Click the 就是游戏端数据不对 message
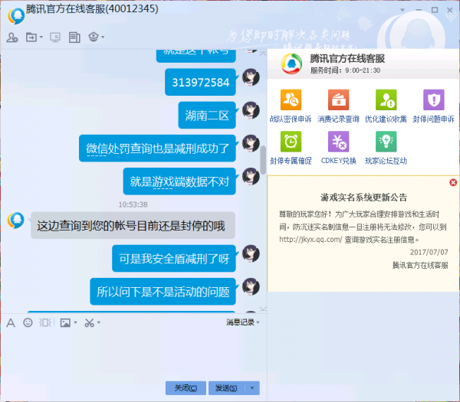The image size is (460, 402). pyautogui.click(x=179, y=181)
